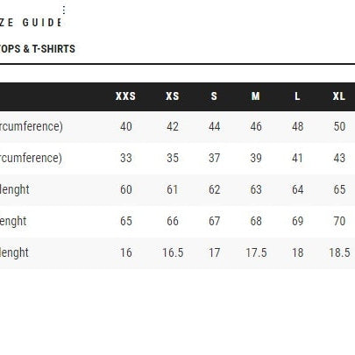Viewport: 355px width, 355px height.
Task: Click the value 50 in XL column
Action: pos(339,126)
